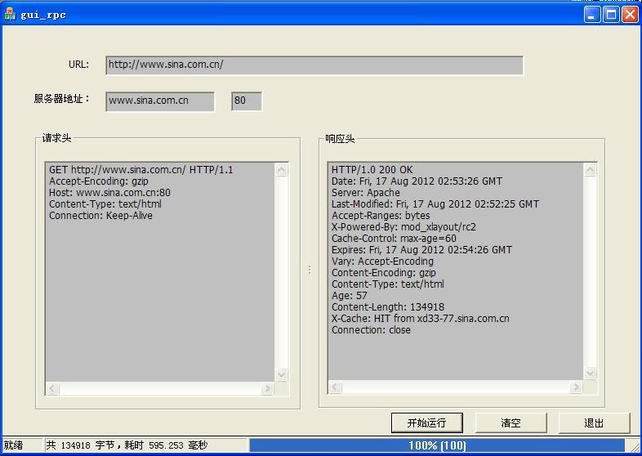Select the server address field www.sina.com.cn
This screenshot has width=642, height=456.
coord(159,101)
